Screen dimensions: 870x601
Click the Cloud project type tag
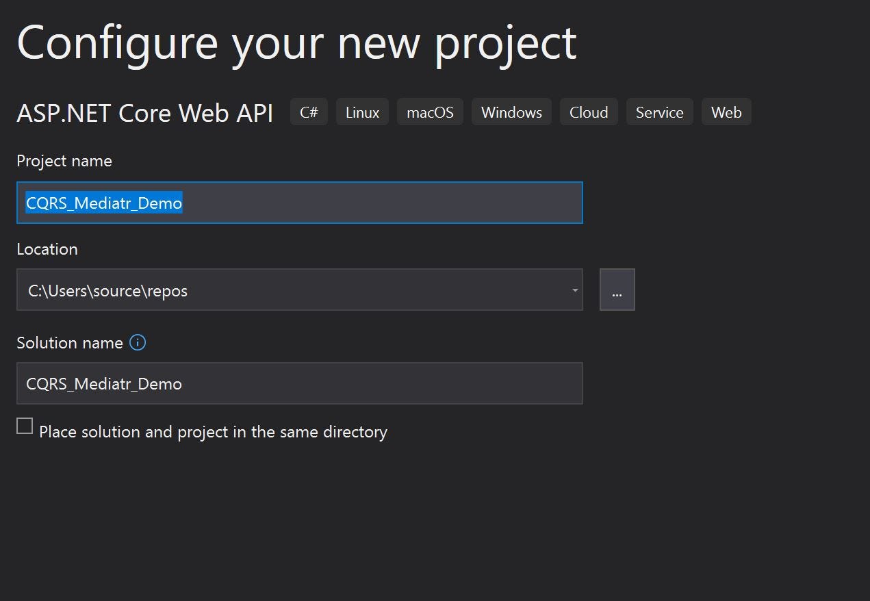(589, 112)
